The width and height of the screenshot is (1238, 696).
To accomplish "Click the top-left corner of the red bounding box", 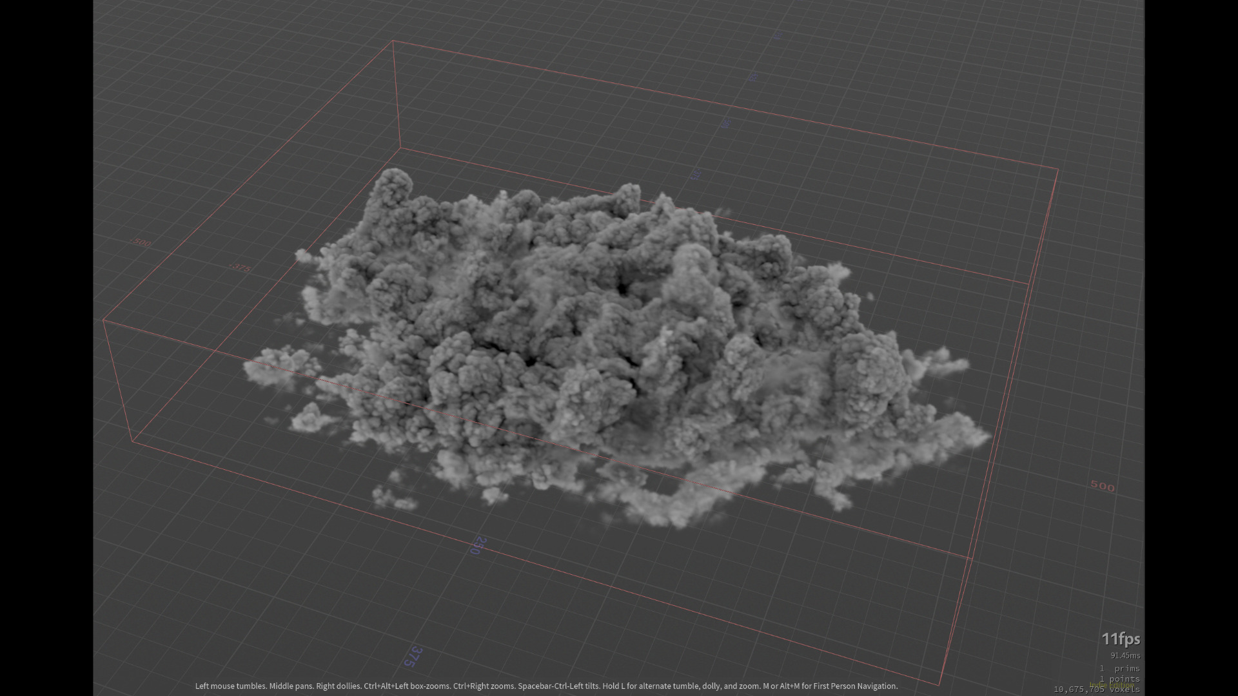I will [x=393, y=41].
